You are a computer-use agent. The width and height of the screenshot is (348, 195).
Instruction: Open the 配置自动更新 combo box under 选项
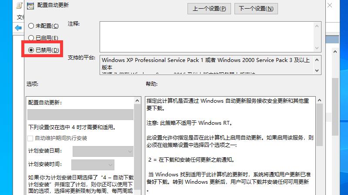(80, 114)
